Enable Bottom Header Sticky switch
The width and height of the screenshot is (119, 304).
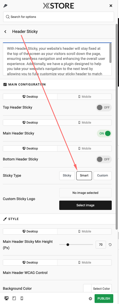[x=104, y=159]
